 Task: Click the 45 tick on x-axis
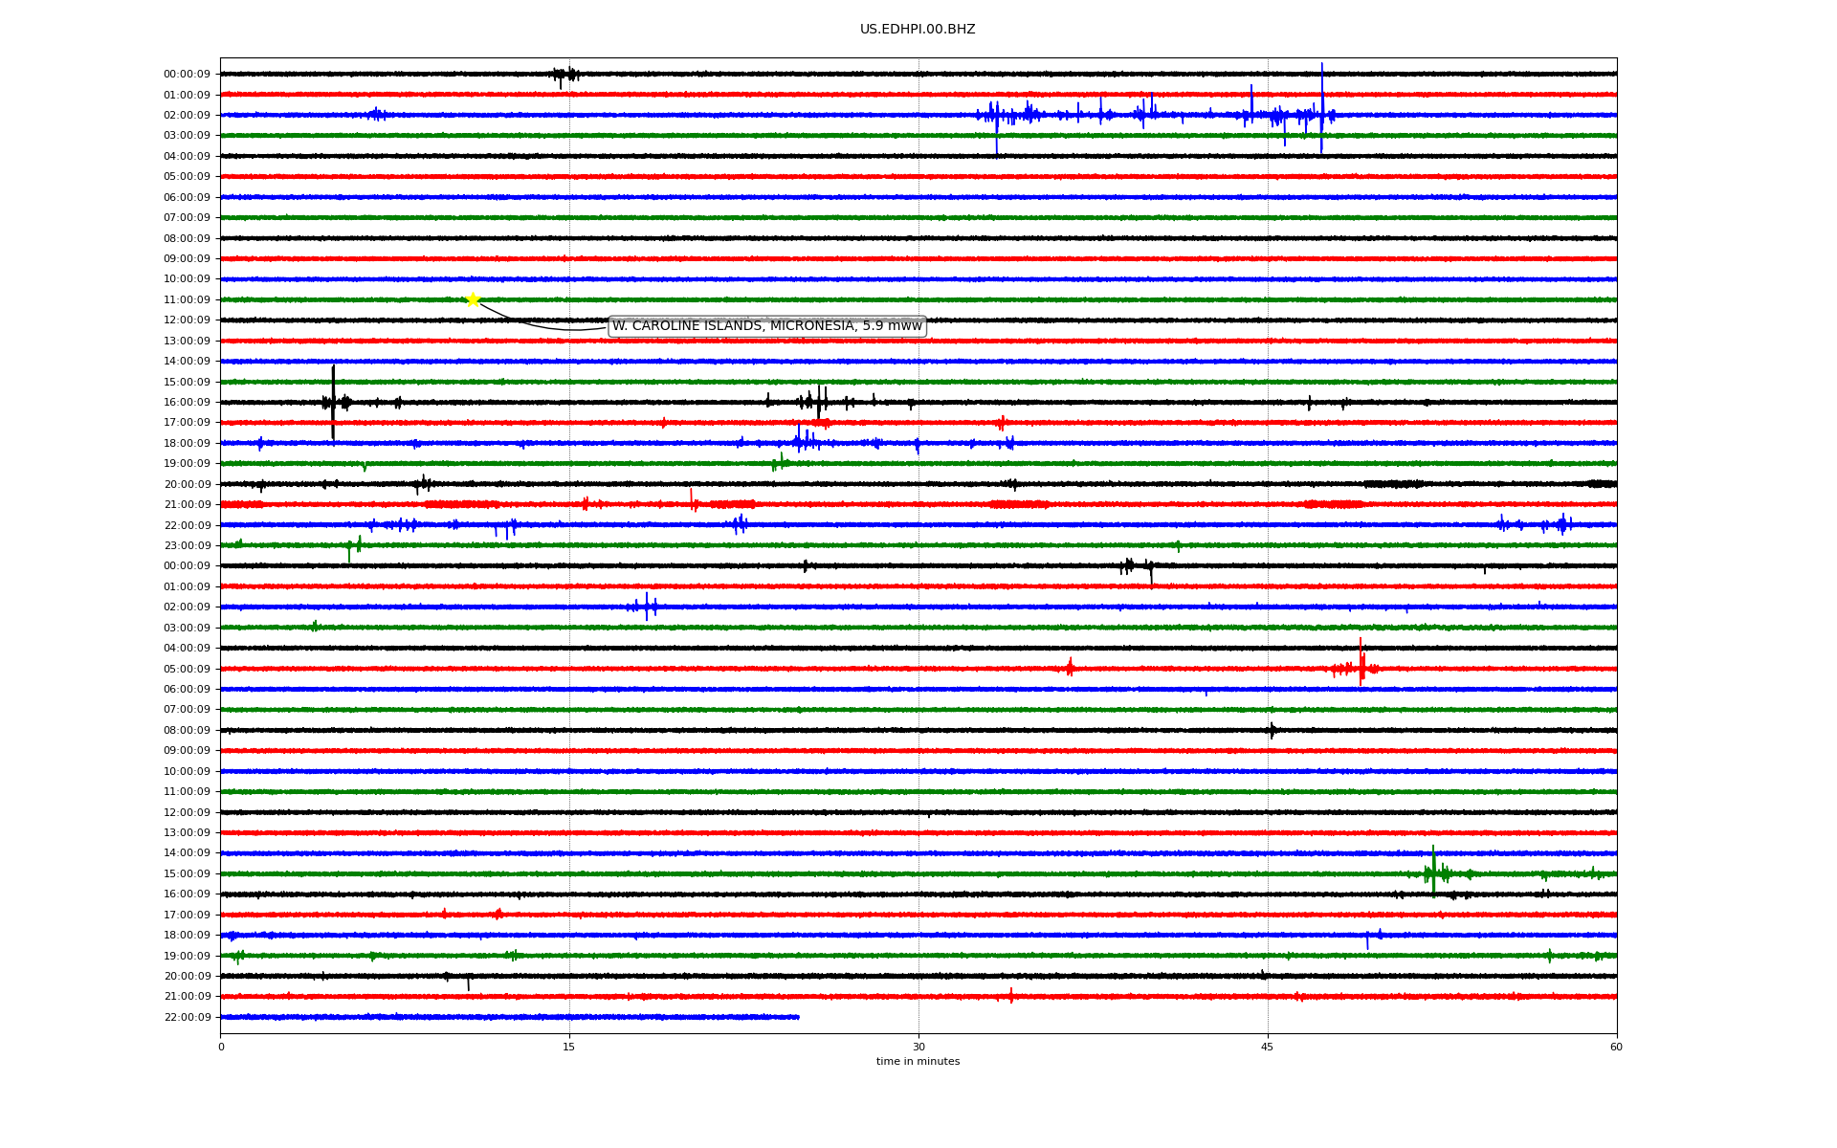[1268, 1047]
